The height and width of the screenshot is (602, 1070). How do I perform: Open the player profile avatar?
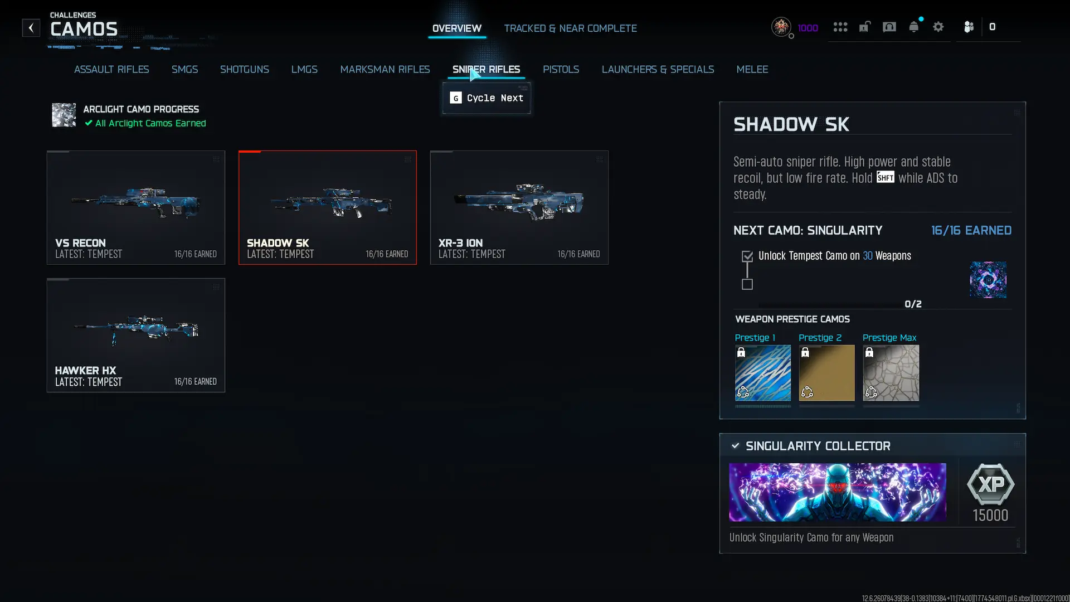pyautogui.click(x=781, y=27)
